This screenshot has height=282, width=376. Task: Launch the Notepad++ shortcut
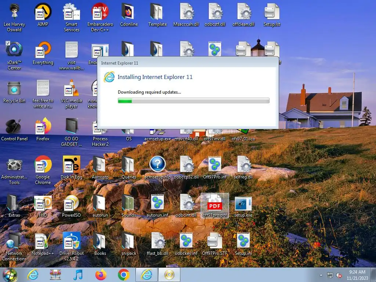click(x=43, y=244)
